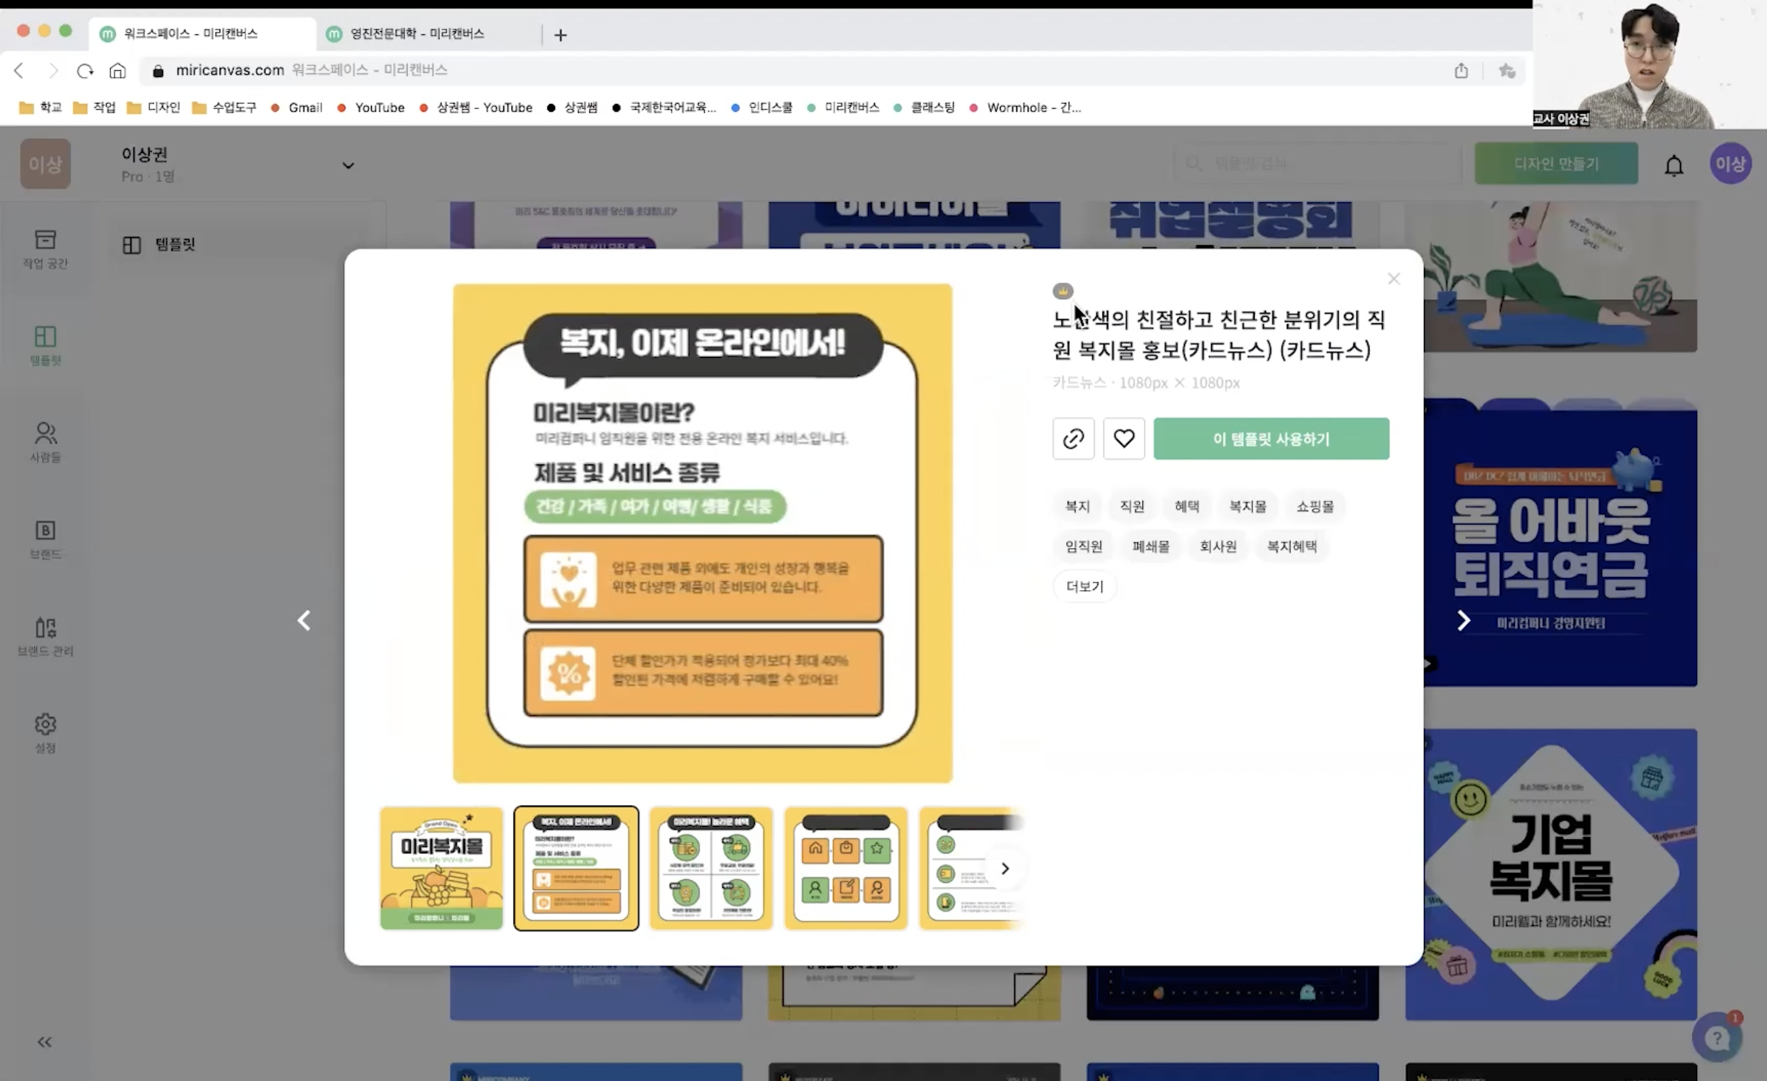Open help chat bubble icon
1767x1081 pixels.
coord(1717,1037)
